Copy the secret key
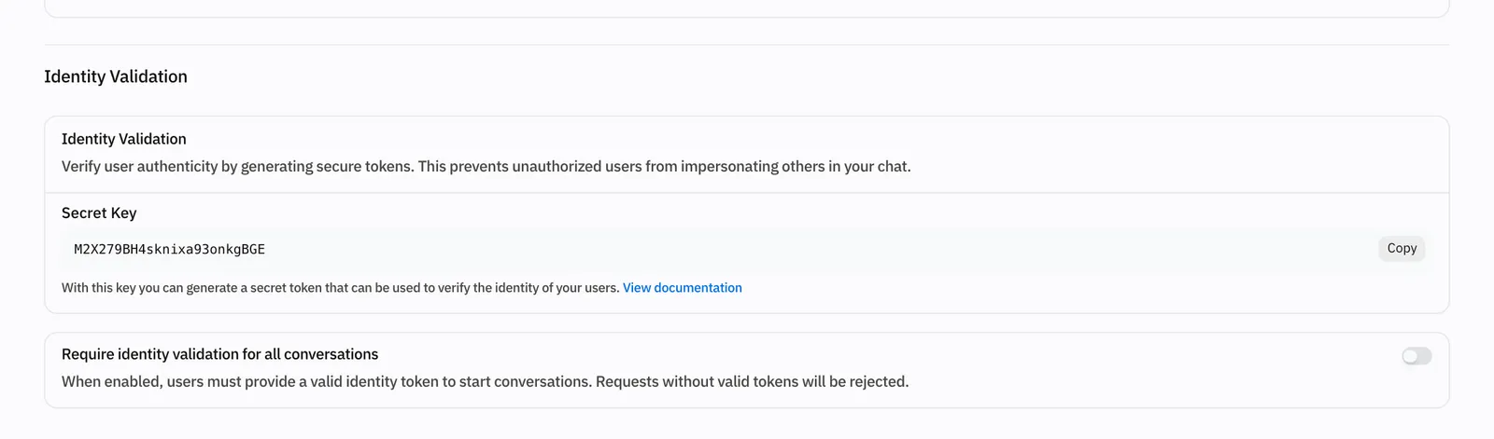This screenshot has width=1494, height=439. [x=1402, y=249]
